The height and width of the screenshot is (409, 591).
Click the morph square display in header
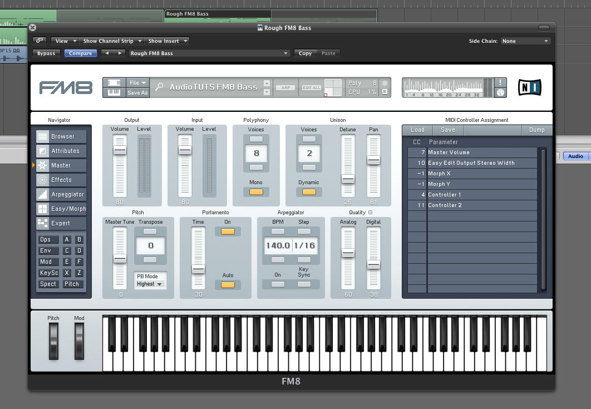333,87
